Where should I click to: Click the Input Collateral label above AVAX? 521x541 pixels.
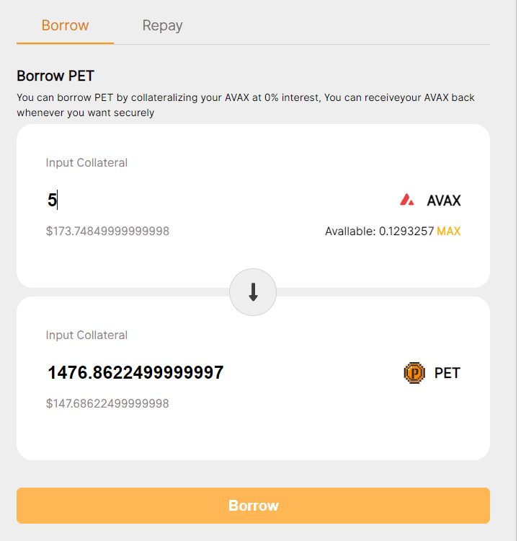86,163
